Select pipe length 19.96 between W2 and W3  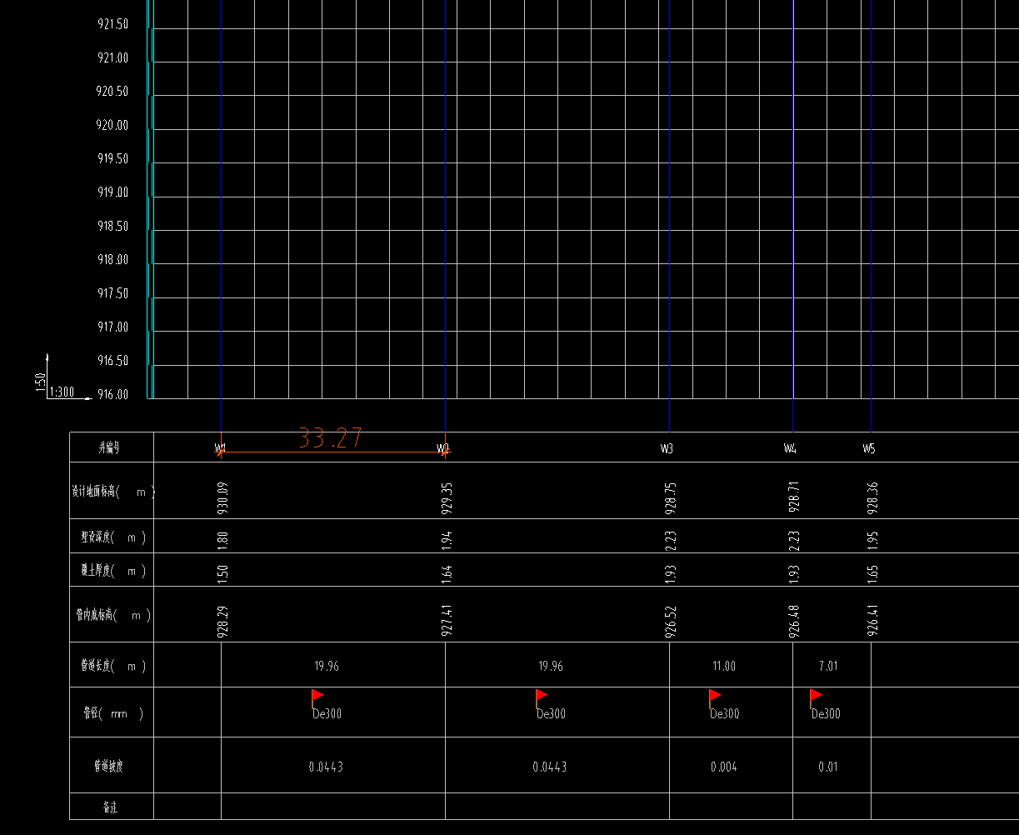(x=551, y=667)
